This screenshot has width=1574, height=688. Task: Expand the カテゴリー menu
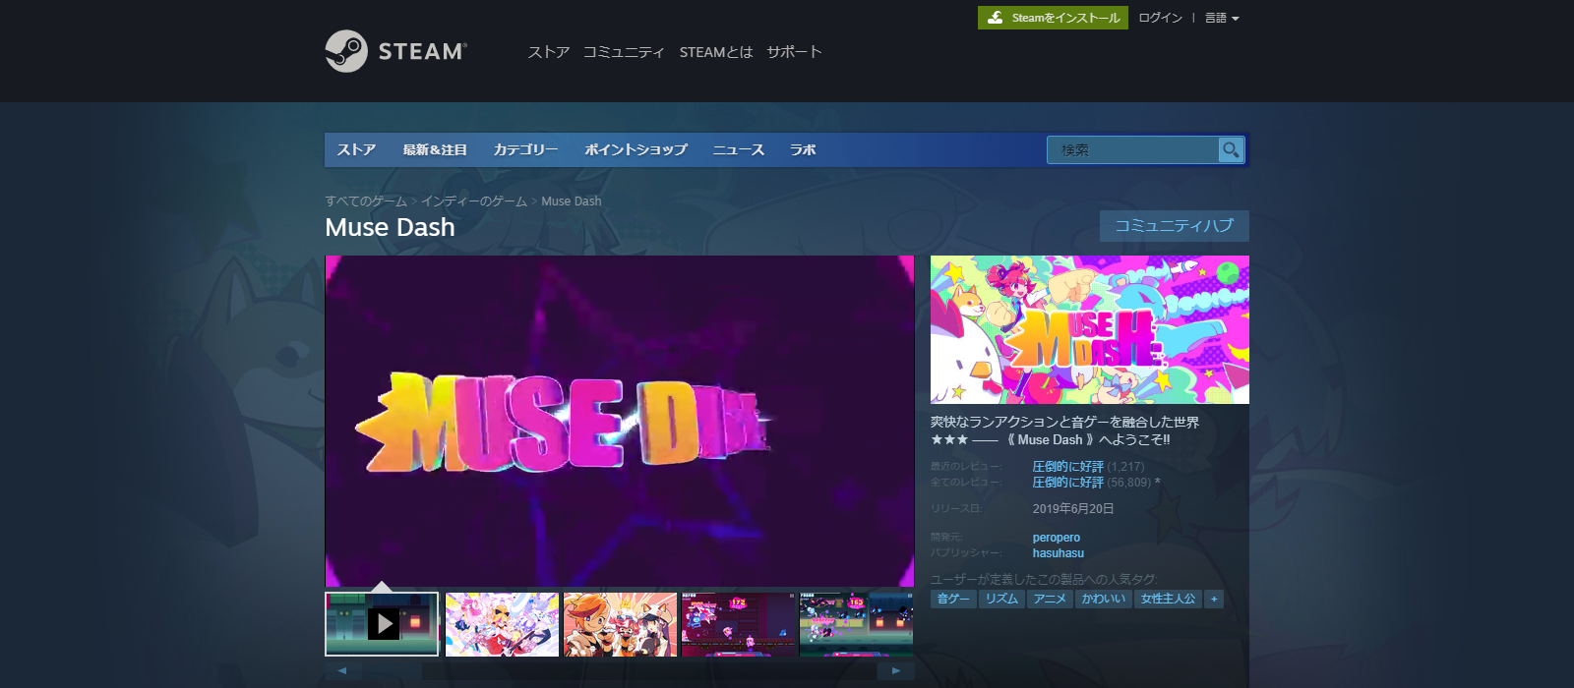[x=525, y=149]
